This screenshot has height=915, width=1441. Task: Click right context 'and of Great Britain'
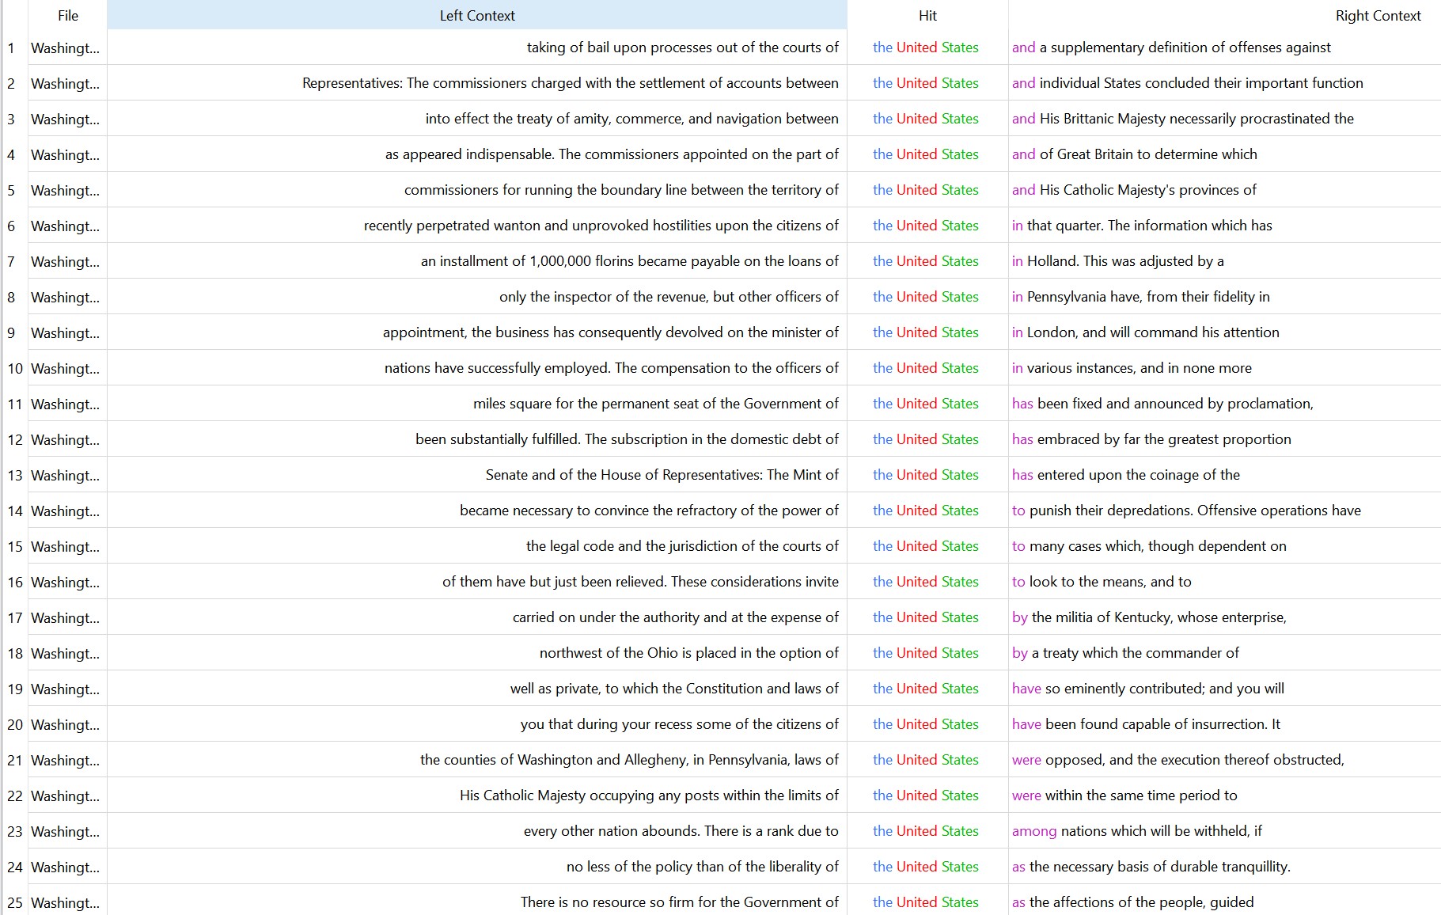[x=1134, y=154]
